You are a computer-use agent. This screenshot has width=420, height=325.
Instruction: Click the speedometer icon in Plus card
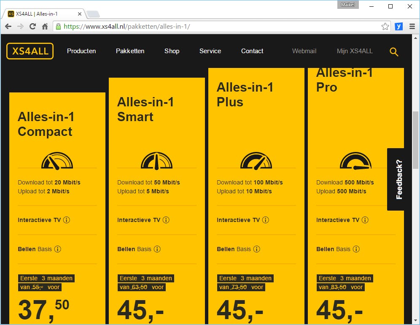point(256,161)
